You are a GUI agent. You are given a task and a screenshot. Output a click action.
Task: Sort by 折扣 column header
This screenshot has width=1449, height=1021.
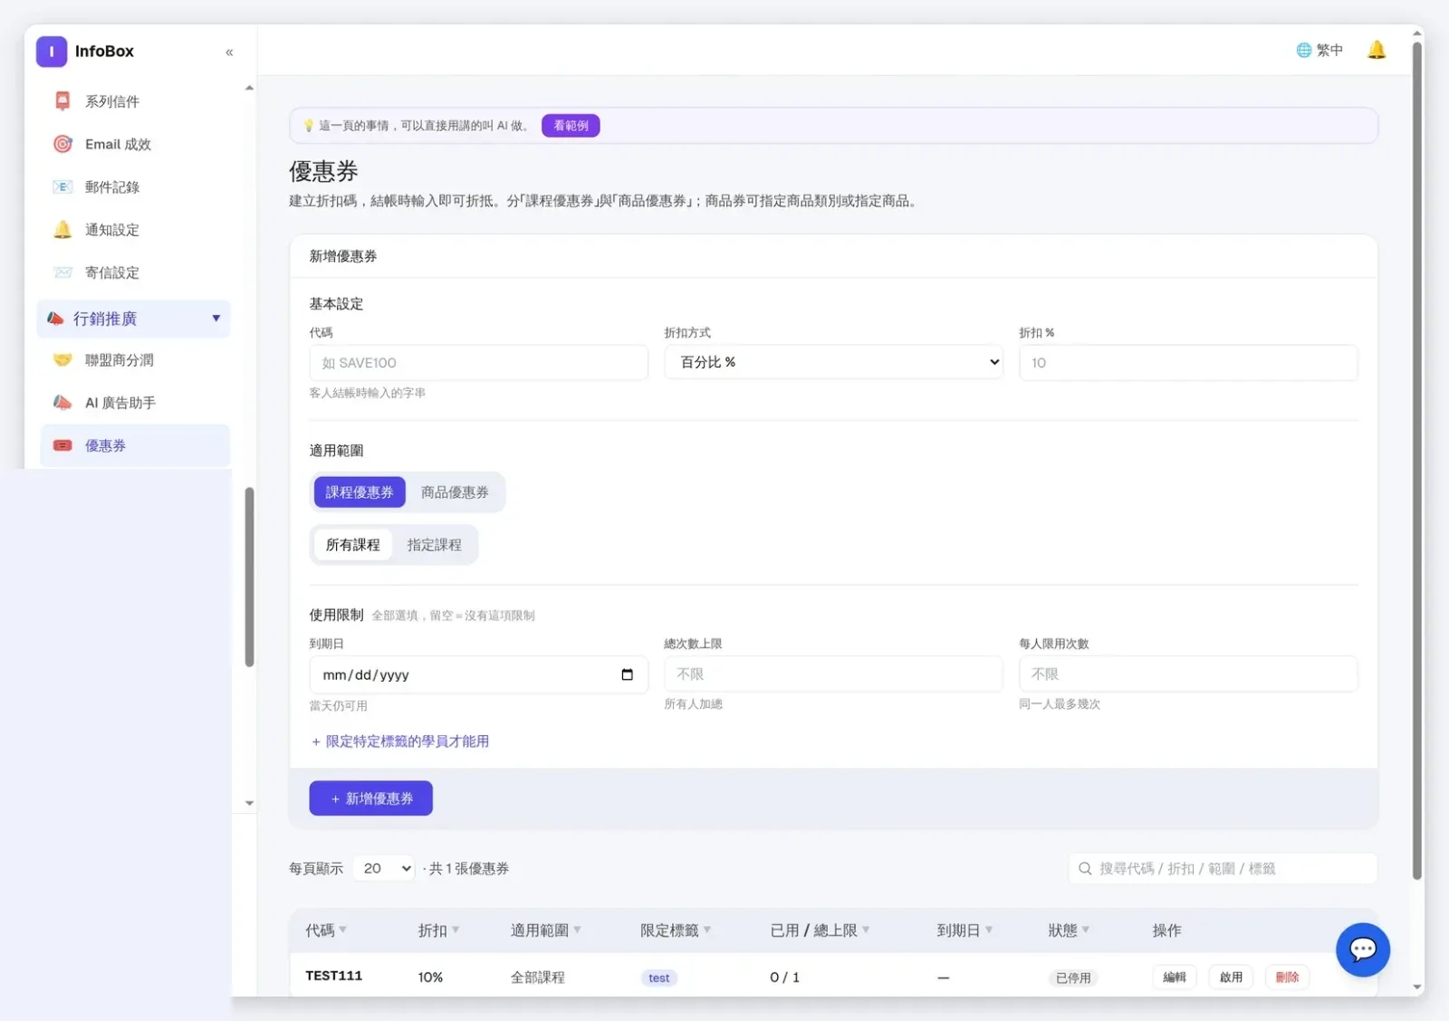[439, 930]
